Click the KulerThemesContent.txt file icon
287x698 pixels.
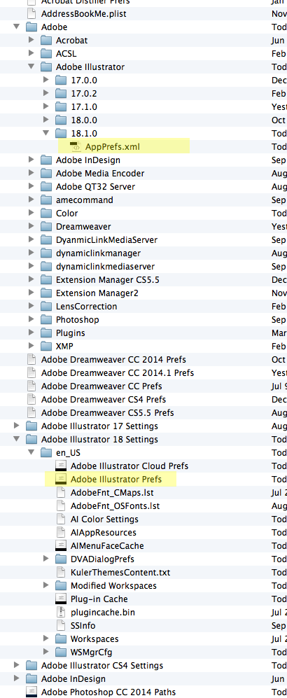pyautogui.click(x=62, y=572)
